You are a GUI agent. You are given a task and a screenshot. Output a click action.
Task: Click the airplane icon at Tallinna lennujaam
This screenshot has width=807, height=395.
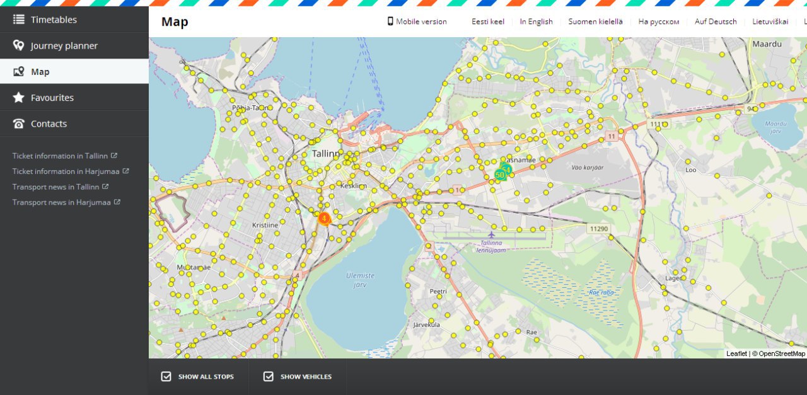491,234
